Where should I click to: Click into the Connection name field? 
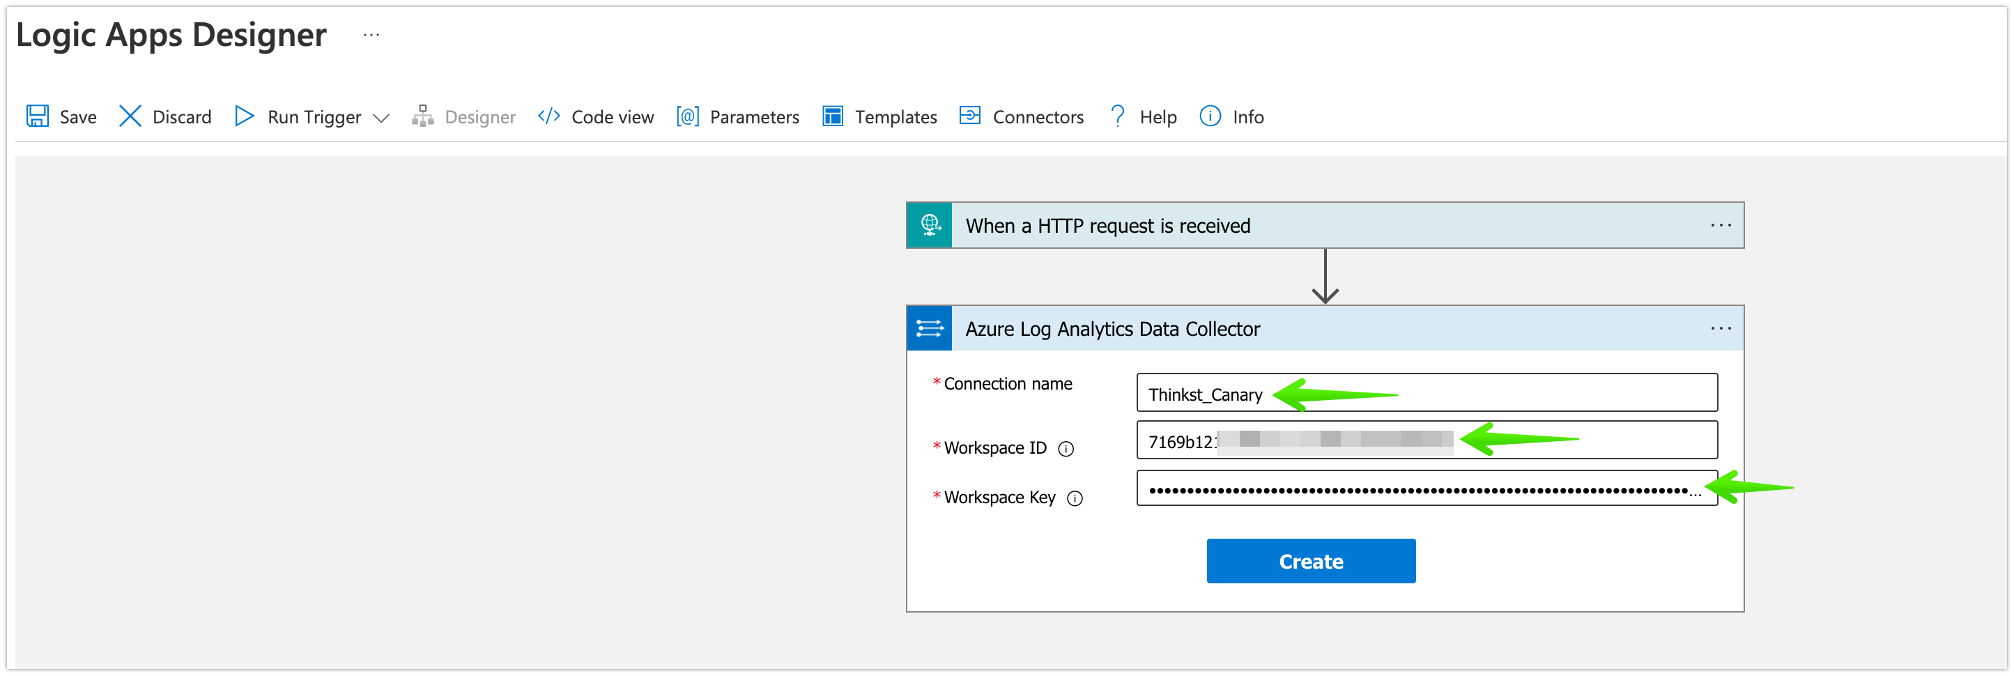click(x=1427, y=393)
